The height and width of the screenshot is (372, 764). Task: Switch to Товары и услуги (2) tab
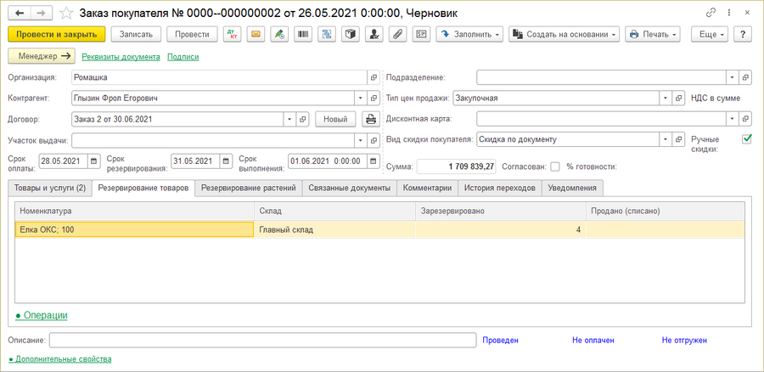pos(50,189)
